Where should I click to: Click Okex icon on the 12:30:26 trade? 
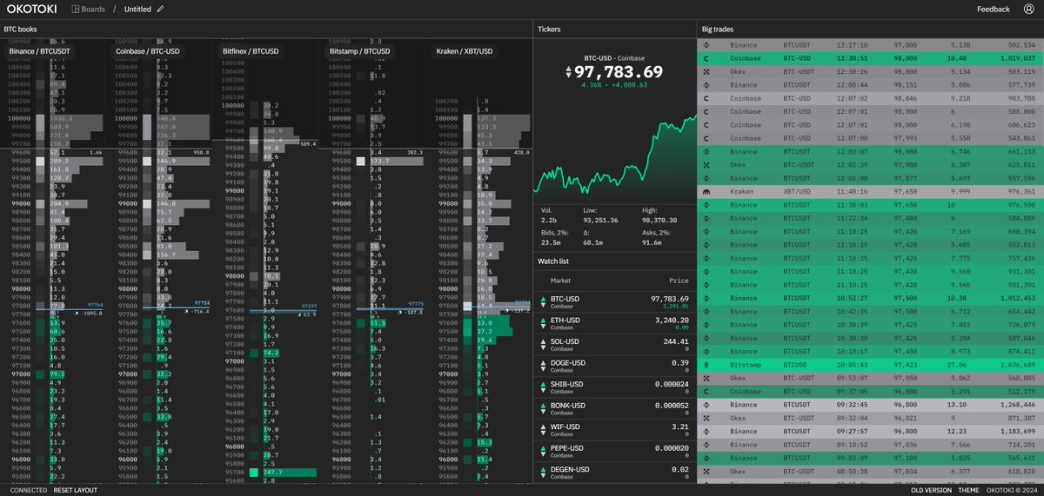click(x=707, y=72)
